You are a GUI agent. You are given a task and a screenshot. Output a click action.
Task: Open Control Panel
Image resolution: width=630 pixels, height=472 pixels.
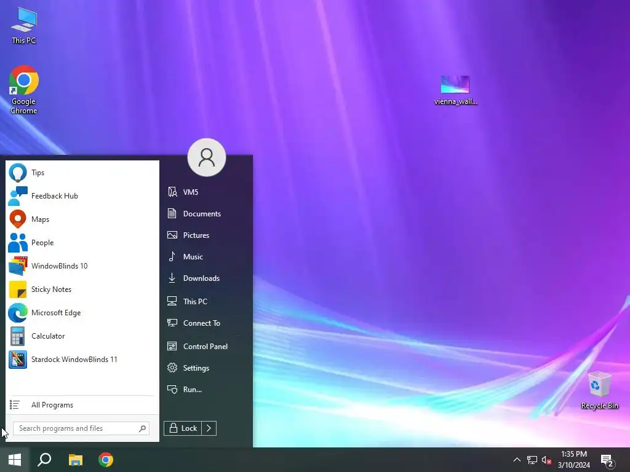[x=207, y=347]
